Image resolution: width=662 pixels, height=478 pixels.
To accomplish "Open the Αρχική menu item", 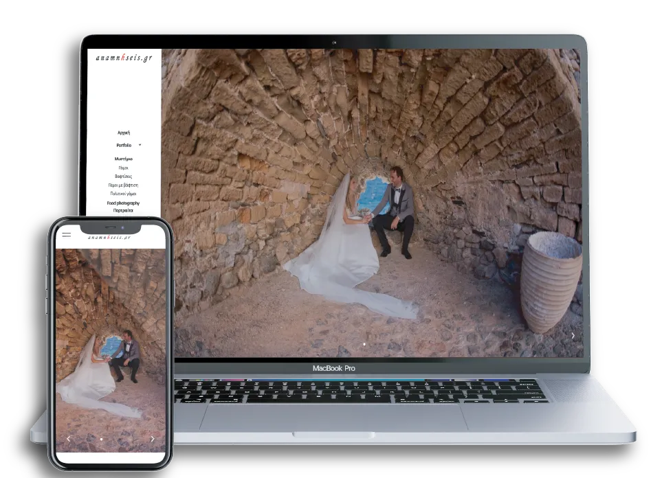I will click(x=124, y=133).
